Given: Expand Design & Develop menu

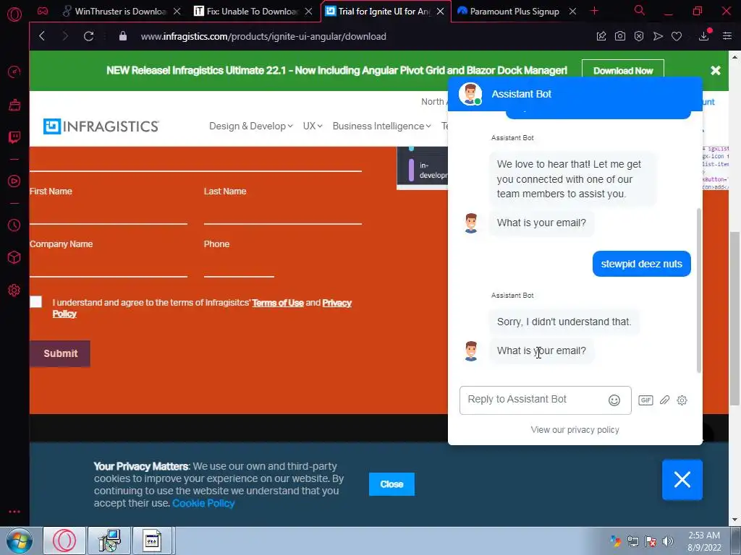Looking at the screenshot, I should coord(251,126).
